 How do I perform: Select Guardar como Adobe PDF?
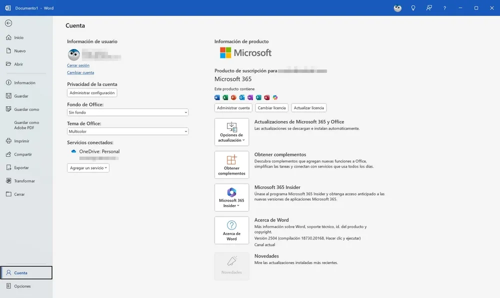[26, 125]
